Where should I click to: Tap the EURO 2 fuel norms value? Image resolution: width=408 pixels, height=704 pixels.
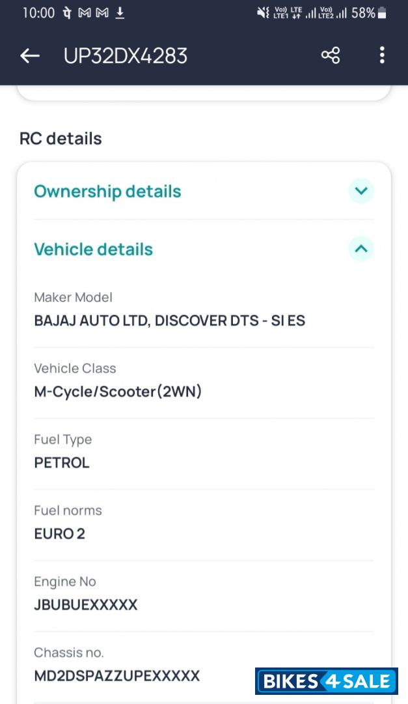60,534
